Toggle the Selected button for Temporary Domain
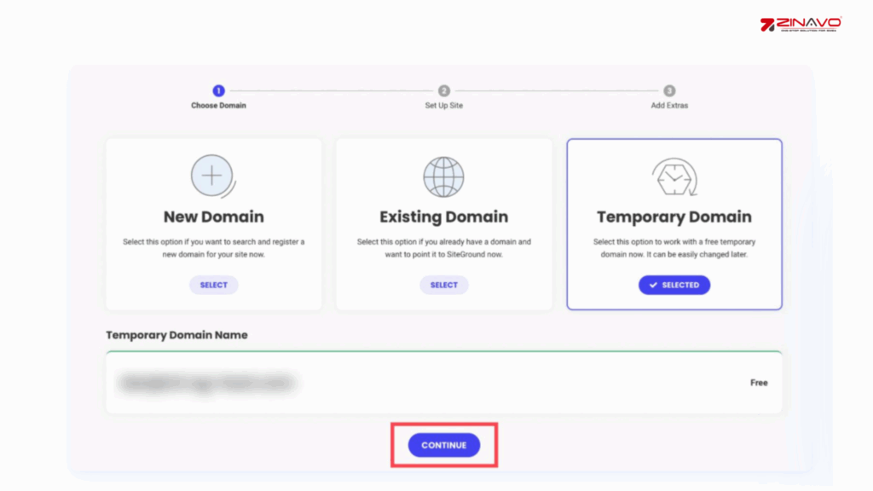The height and width of the screenshot is (491, 873). tap(674, 285)
